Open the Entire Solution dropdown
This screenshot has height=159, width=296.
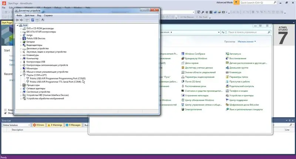[16, 125]
